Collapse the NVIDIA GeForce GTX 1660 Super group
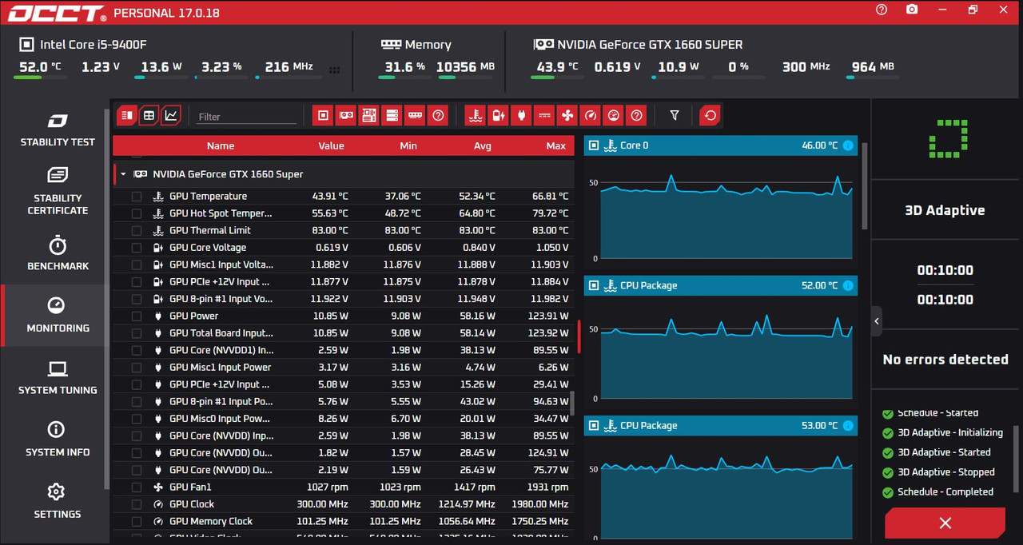 tap(123, 174)
